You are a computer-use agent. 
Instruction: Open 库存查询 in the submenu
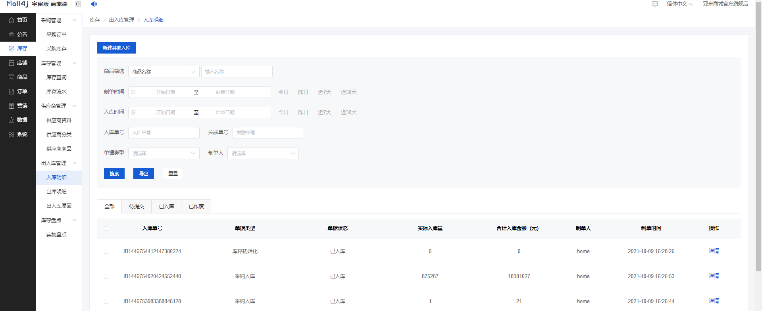point(59,77)
